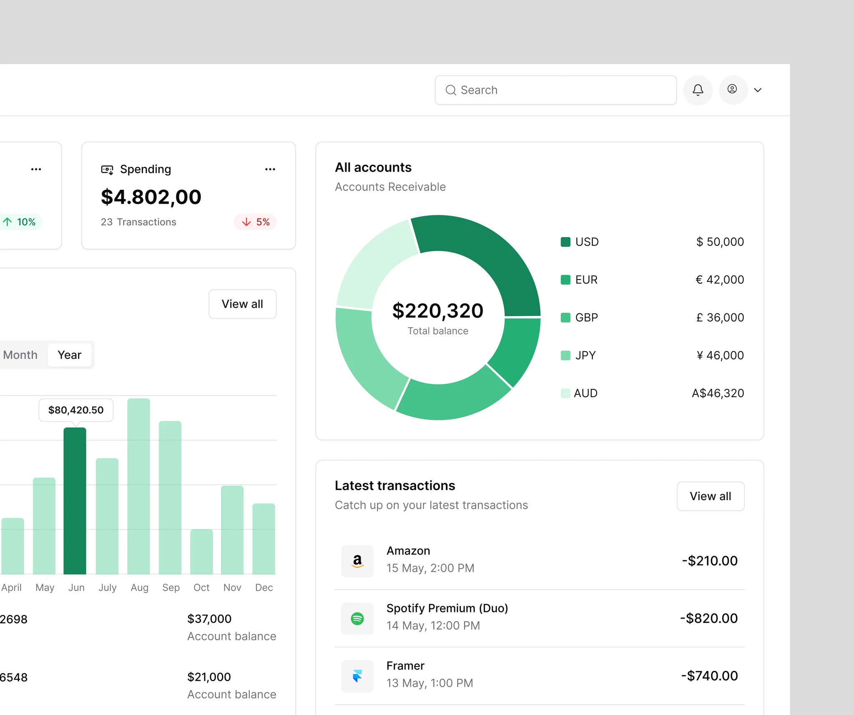Select the Nov bar in chart
This screenshot has width=854, height=715.
coord(232,530)
